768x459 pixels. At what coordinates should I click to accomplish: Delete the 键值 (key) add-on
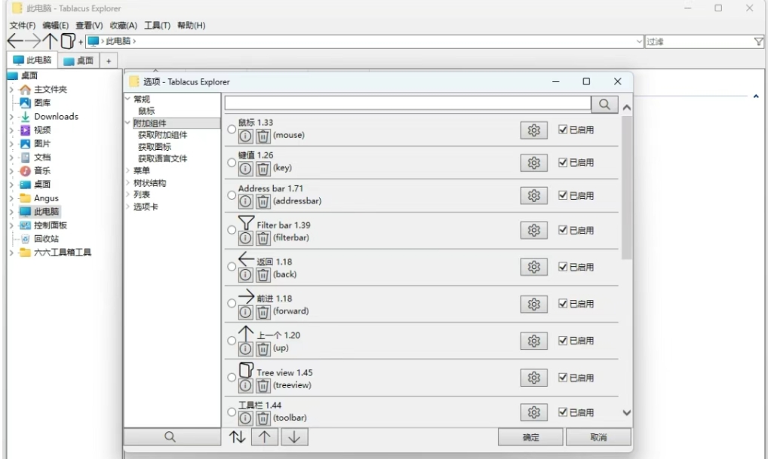263,169
